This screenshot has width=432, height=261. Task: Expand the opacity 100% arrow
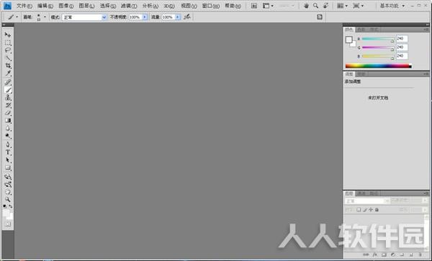pyautogui.click(x=145, y=17)
